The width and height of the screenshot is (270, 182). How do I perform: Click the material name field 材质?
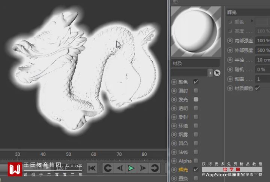pyautogui.click(x=195, y=63)
